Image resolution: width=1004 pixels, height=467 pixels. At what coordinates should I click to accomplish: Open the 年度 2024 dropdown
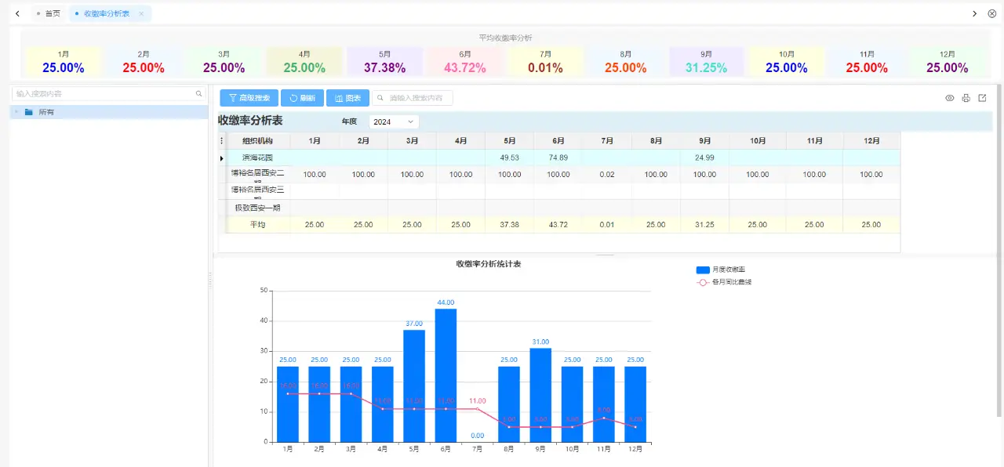point(394,122)
